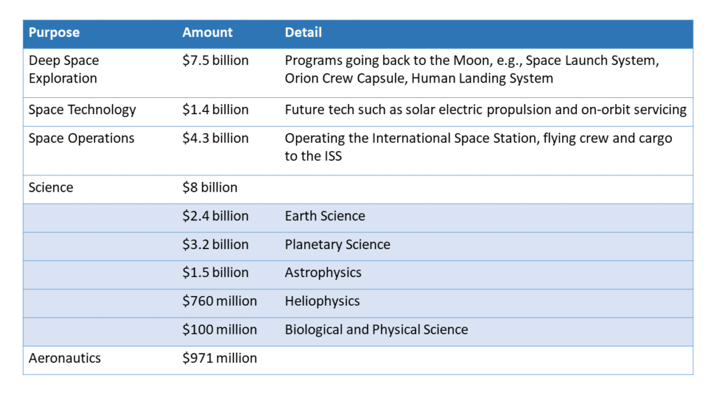Screen dimensions: 716x403
Task: Click the Planetary Science detail cell
Action: click(337, 245)
